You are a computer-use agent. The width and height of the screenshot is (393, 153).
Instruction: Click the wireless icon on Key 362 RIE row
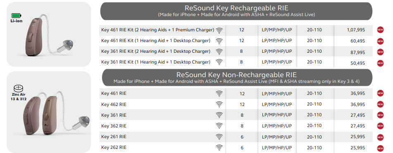[219, 126]
